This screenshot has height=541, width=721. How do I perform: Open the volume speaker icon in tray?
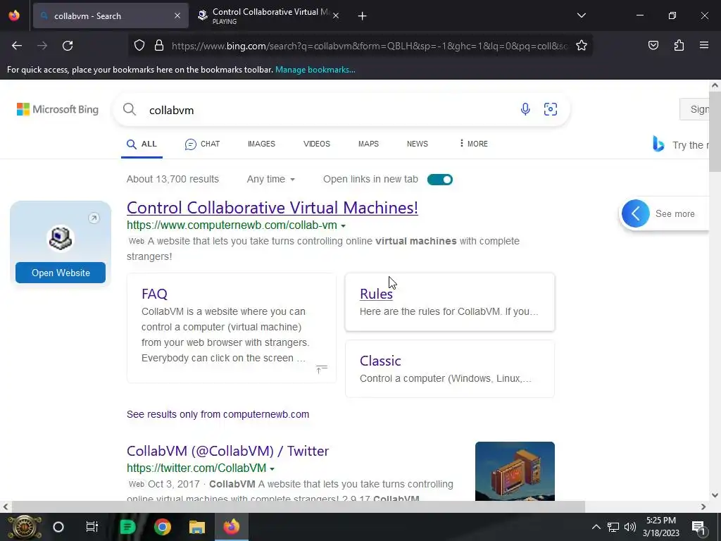629,527
